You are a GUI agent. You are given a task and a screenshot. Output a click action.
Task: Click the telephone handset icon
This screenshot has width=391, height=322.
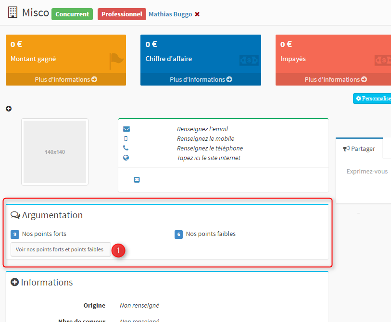point(126,148)
